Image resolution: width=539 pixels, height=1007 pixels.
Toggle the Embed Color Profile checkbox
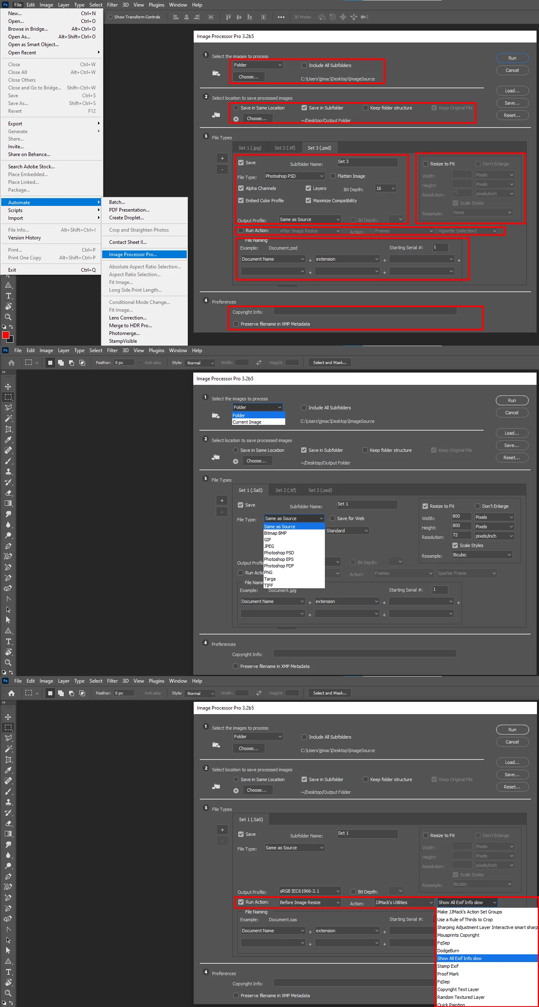coord(241,201)
